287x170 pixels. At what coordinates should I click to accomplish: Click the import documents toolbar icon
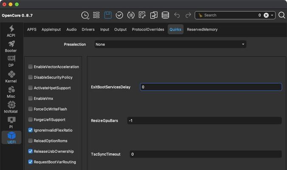tap(154, 15)
